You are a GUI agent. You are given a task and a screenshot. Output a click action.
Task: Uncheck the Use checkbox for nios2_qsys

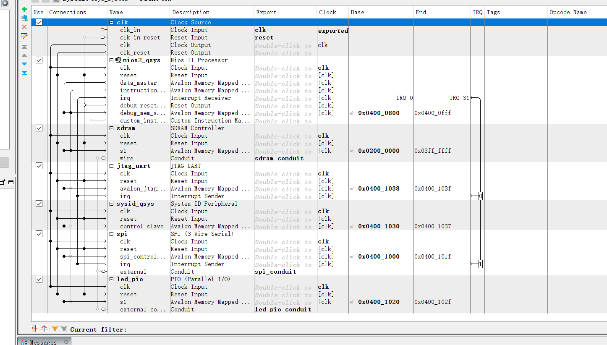point(39,60)
